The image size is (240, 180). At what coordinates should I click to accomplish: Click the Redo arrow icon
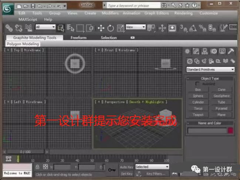49,6
